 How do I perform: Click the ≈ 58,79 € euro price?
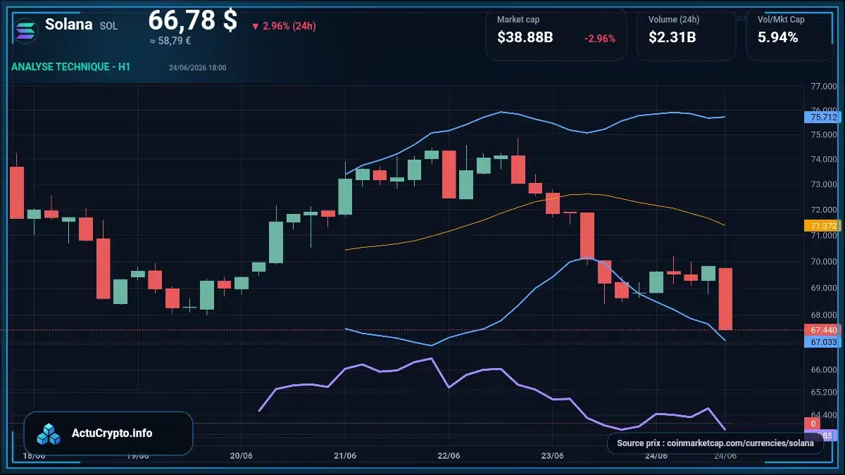170,41
